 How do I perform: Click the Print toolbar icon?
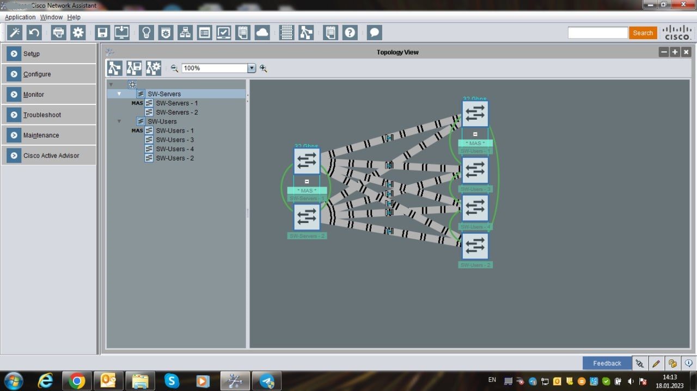pyautogui.click(x=59, y=33)
